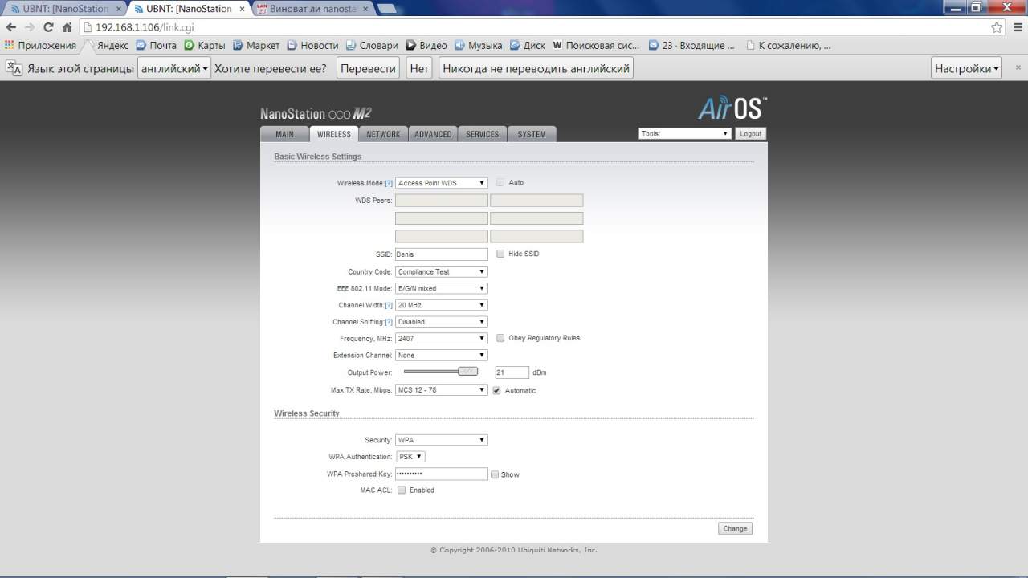Open the Channel Width help [?] link
The height and width of the screenshot is (578, 1028).
(x=389, y=305)
